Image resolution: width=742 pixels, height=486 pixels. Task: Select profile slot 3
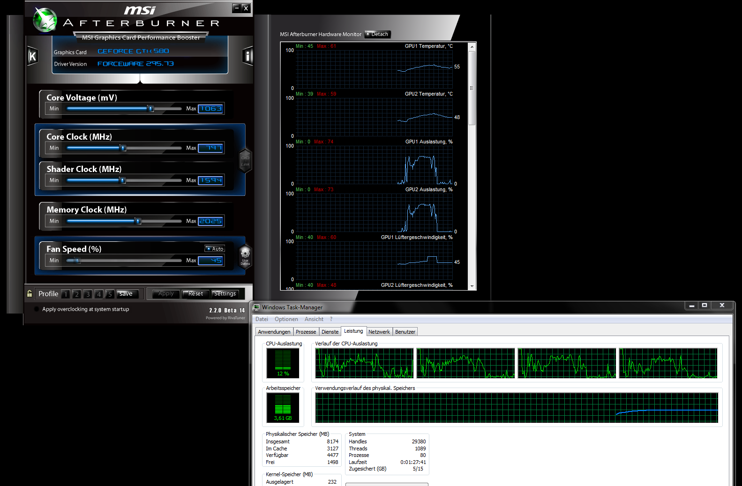pyautogui.click(x=88, y=294)
